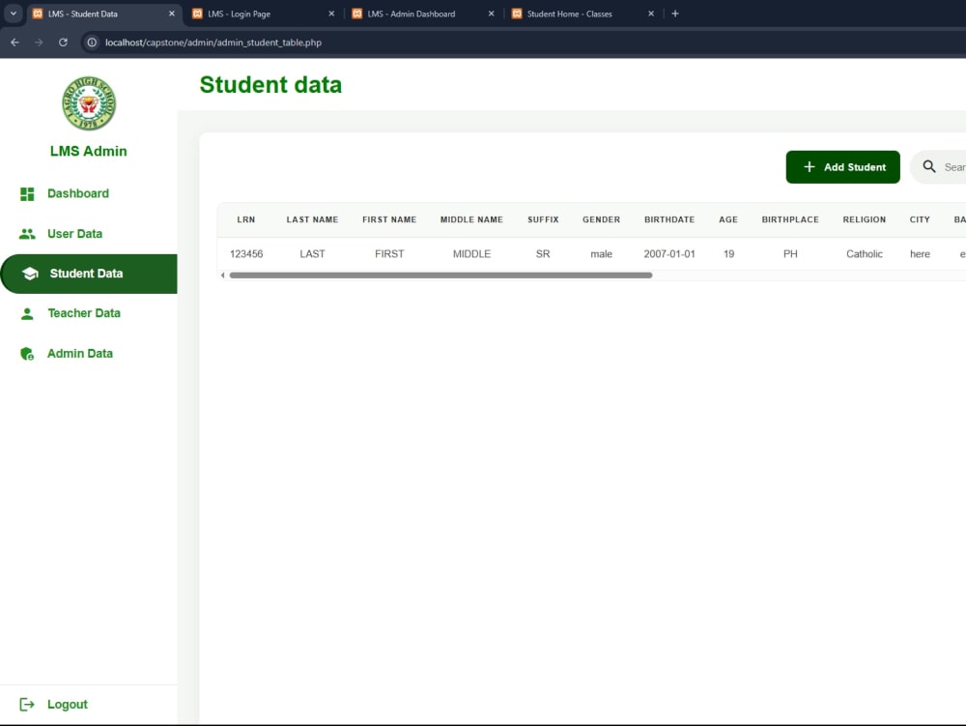Click the scrollbar left arrow
Screen dimensions: 966x726
click(x=222, y=276)
